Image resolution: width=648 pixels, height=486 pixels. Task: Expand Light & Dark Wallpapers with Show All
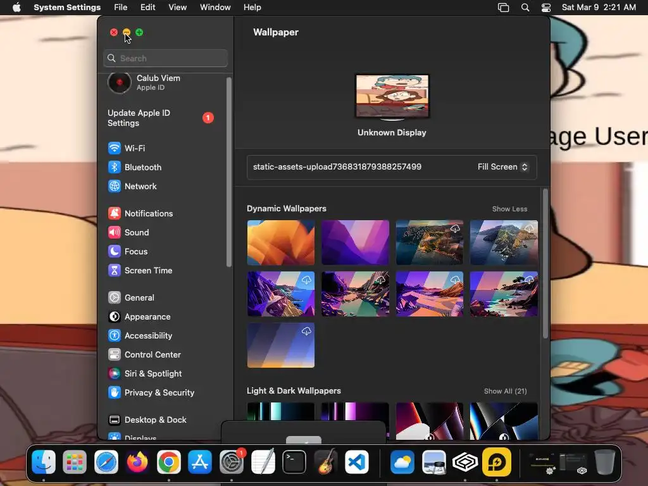(x=506, y=391)
